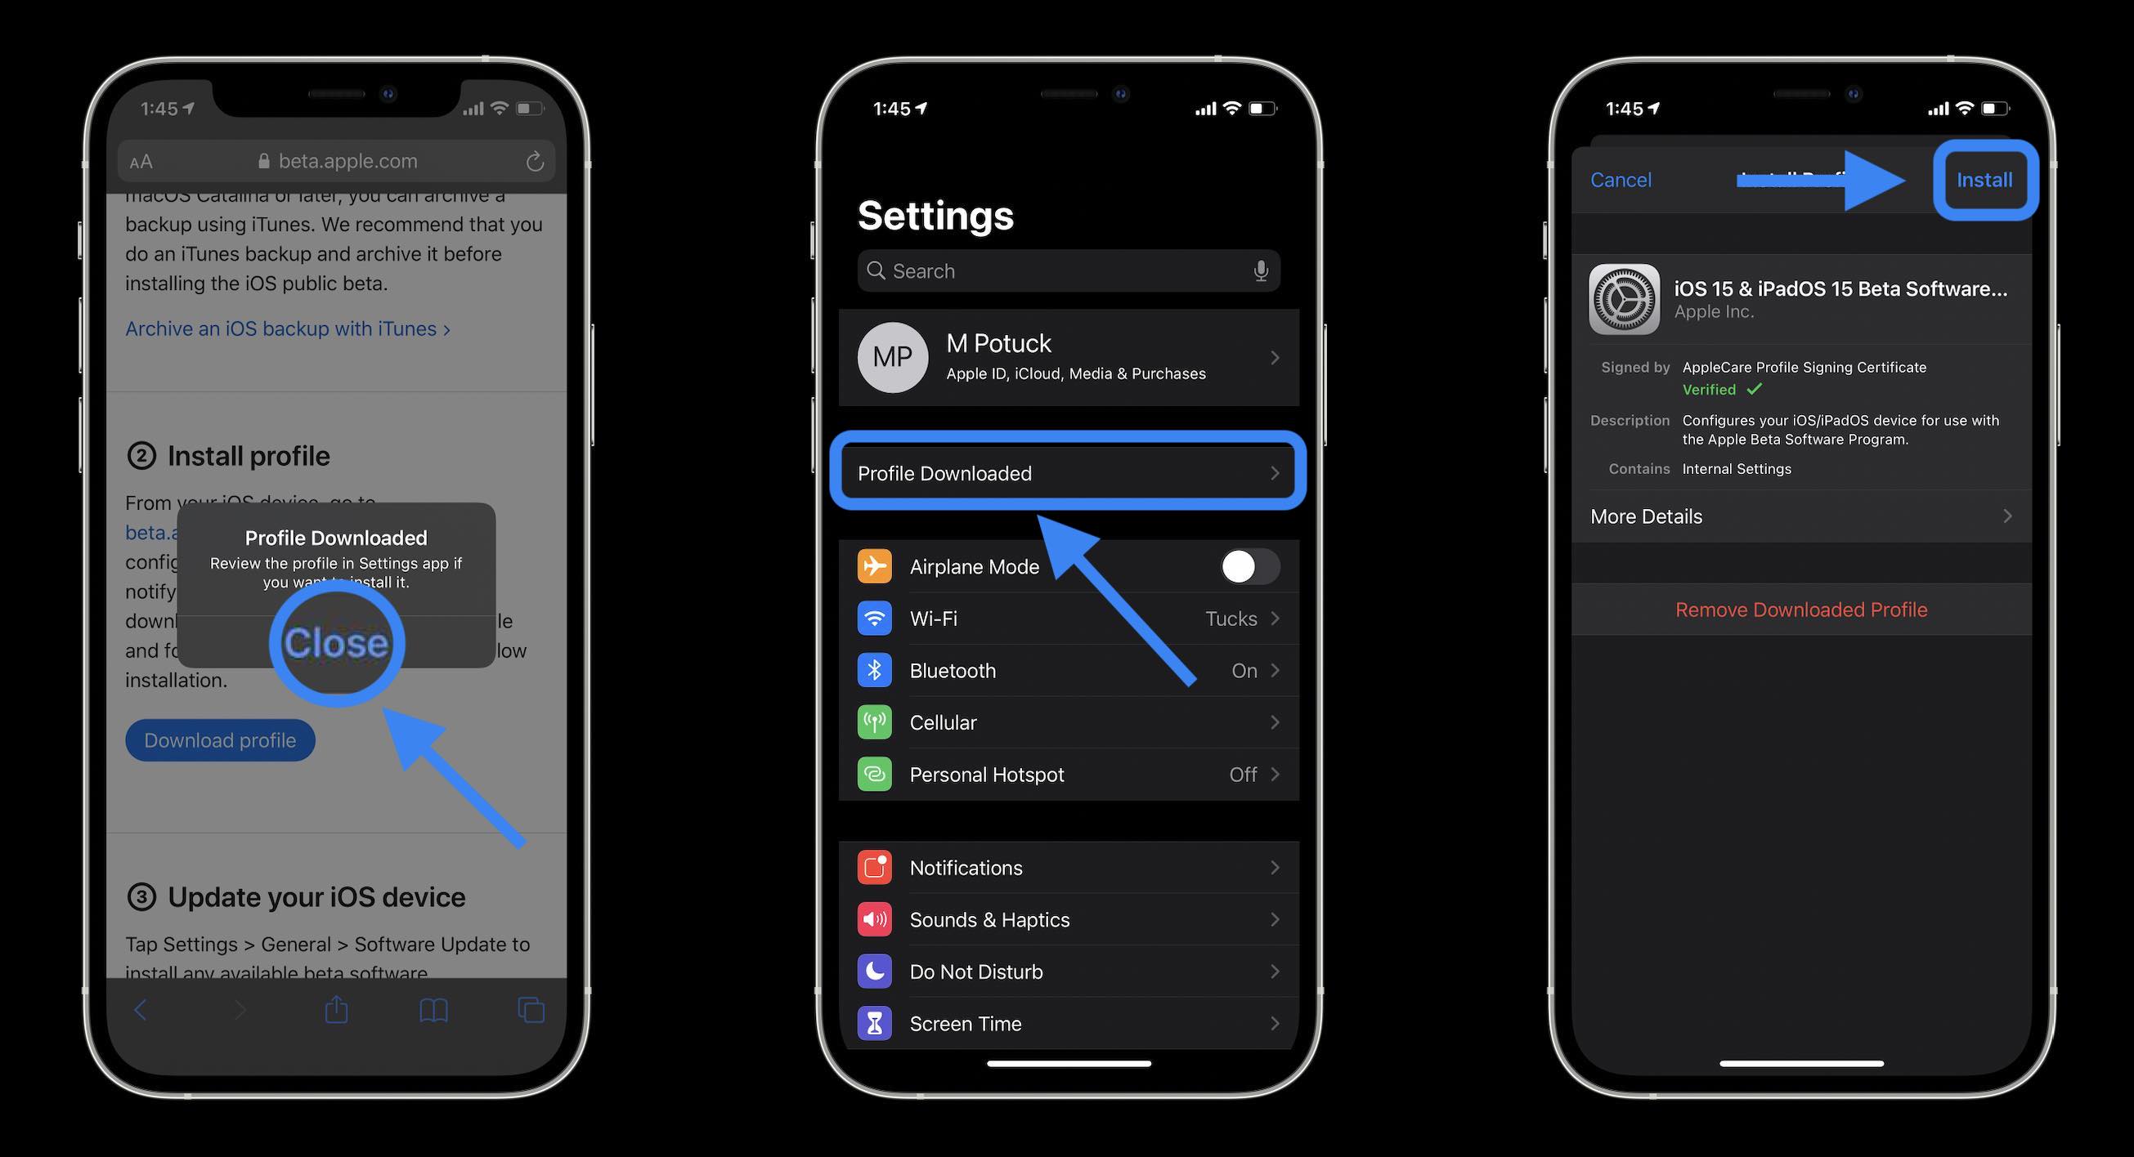Tap the Screen Time icon
2134x1157 pixels.
tap(876, 1023)
